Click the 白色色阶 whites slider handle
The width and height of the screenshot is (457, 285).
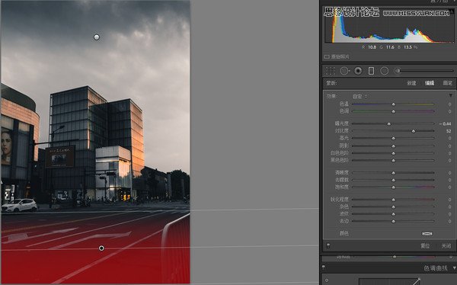pyautogui.click(x=394, y=153)
